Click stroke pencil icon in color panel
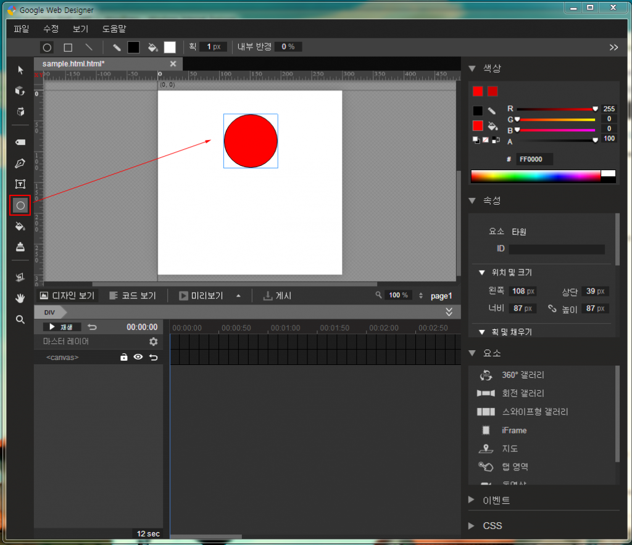The width and height of the screenshot is (632, 545). pyautogui.click(x=492, y=111)
